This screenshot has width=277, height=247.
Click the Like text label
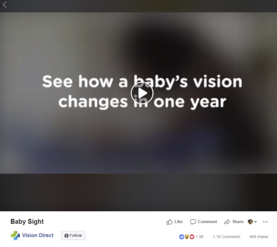179,221
